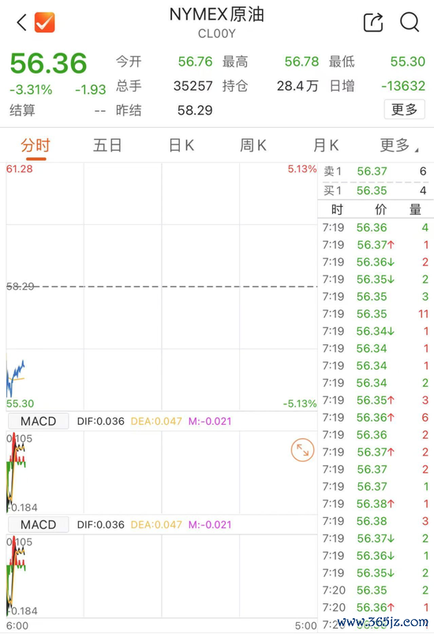Open the 周K chart tab
Viewport: 434px width, 634px height.
coord(253,145)
